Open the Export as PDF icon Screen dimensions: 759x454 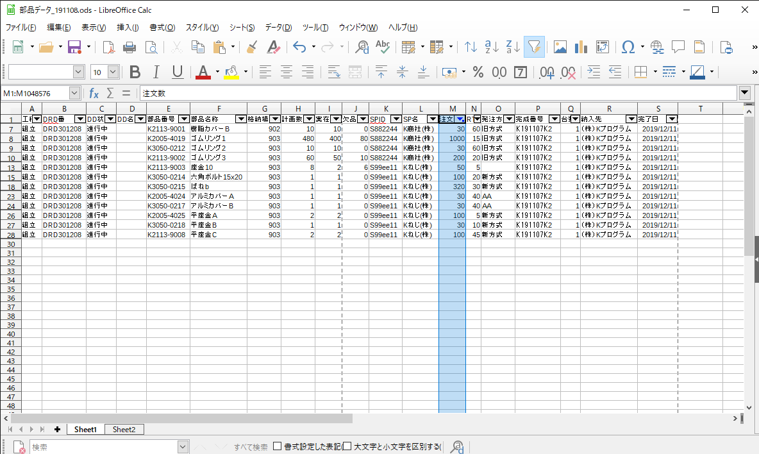tap(108, 47)
